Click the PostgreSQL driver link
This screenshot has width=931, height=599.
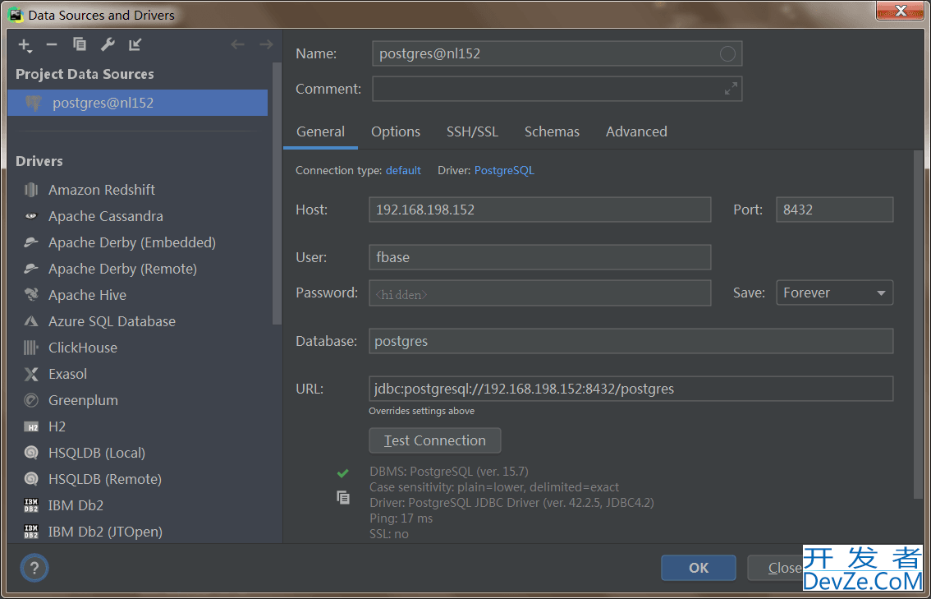coord(504,171)
